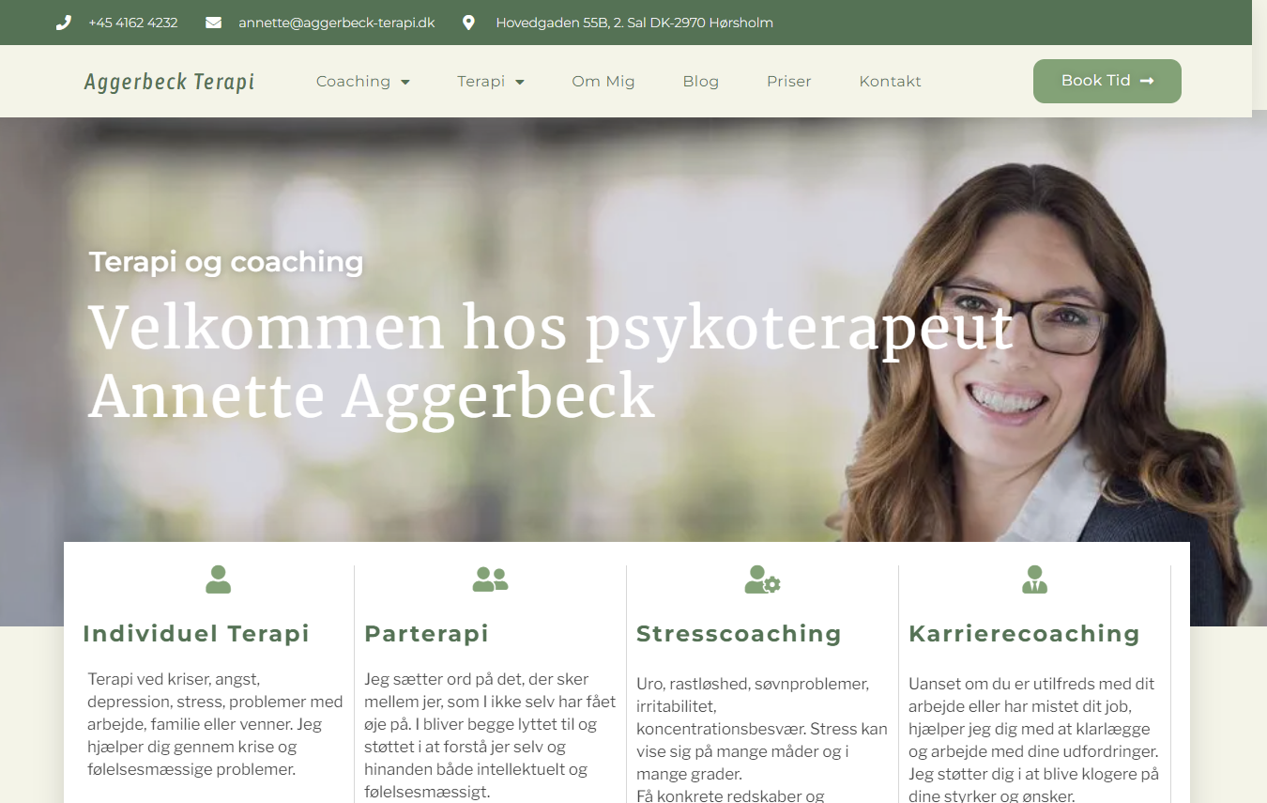Navigate to the Kontakt page
The height and width of the screenshot is (803, 1267).
[x=890, y=82]
